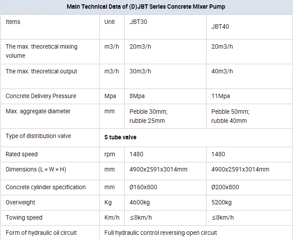Select the 5200kg overweight value

(x=221, y=202)
